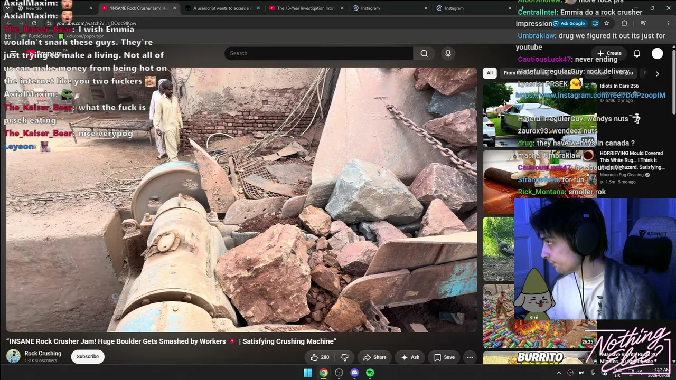Viewport: 676px width, 380px height.
Task: Switch to The 13-Year Investigation tab
Action: coord(306,8)
